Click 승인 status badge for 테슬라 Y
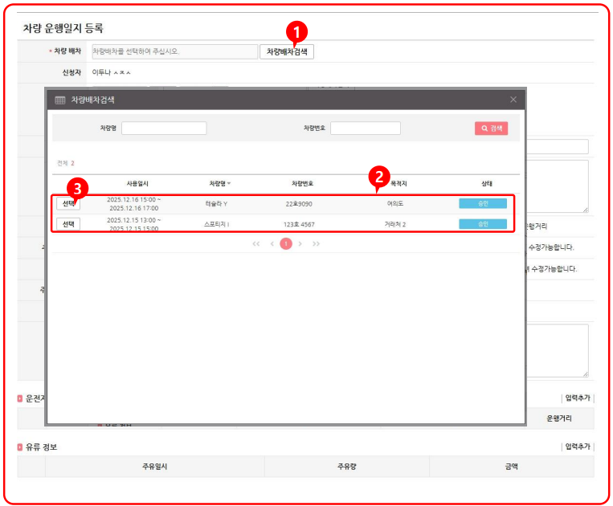Screen dimensions: 613x506 coord(483,203)
